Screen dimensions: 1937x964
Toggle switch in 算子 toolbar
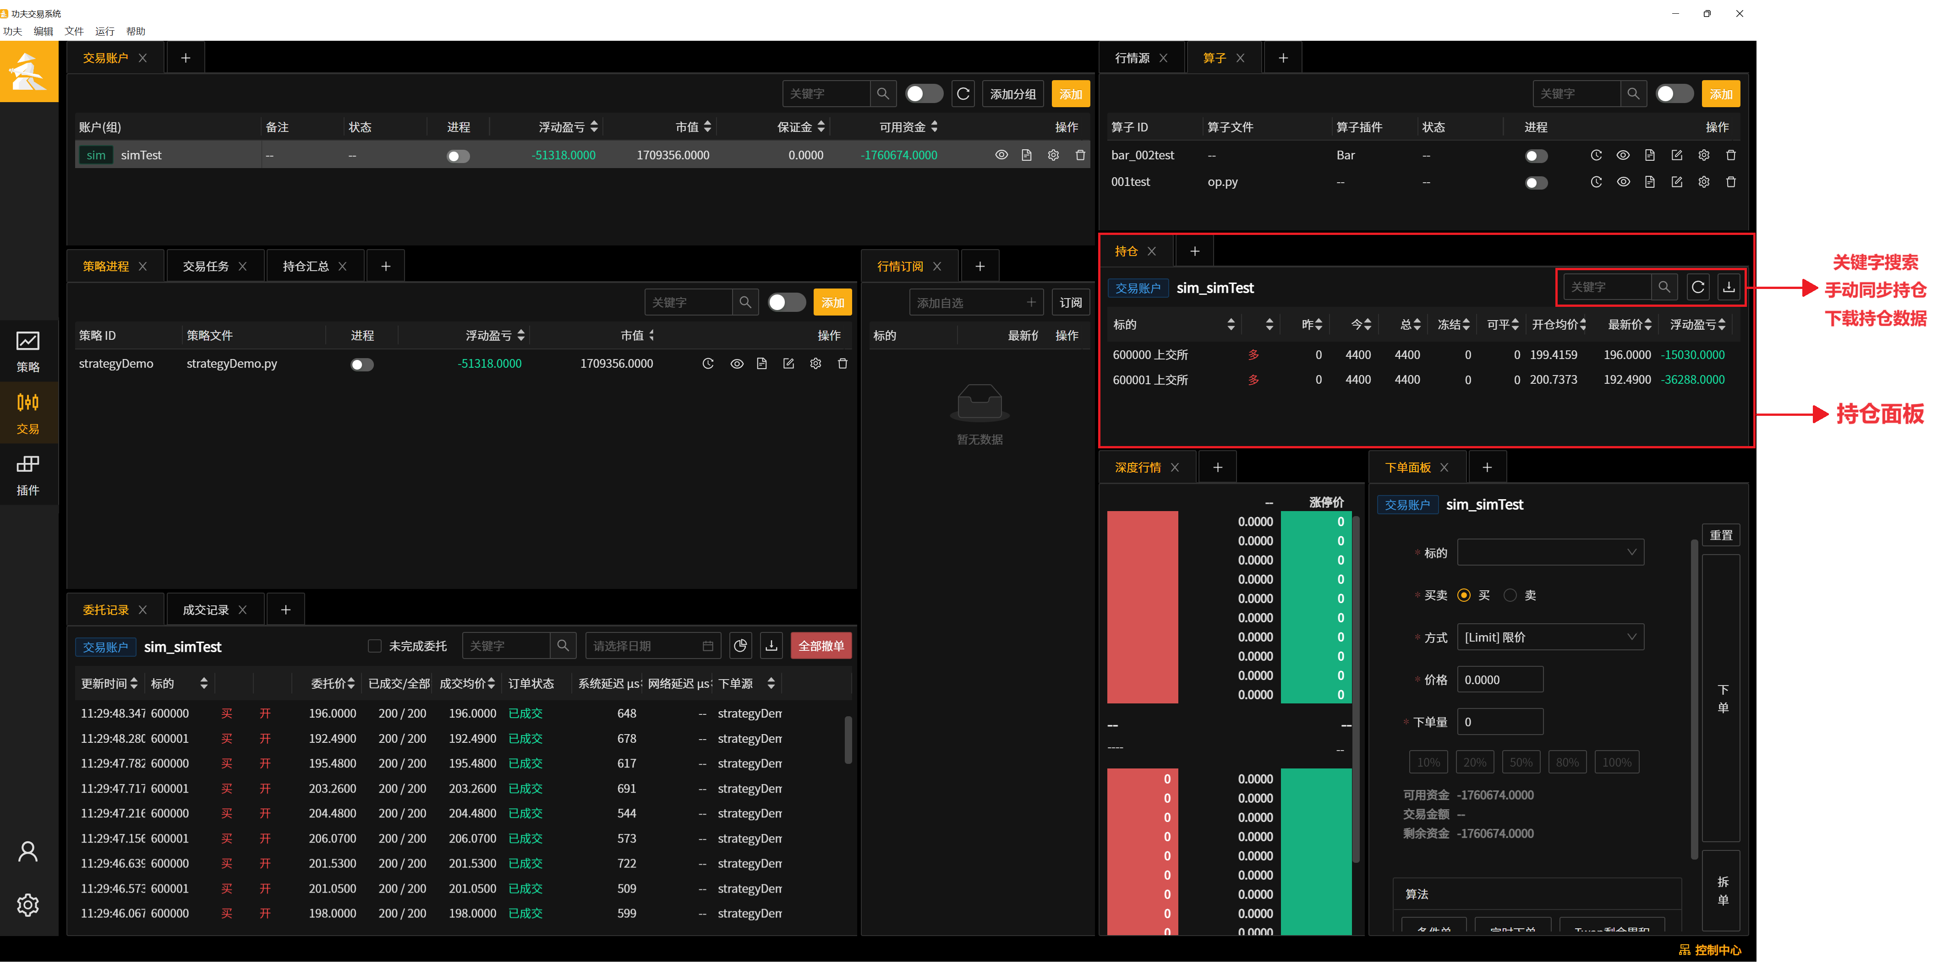[1674, 94]
